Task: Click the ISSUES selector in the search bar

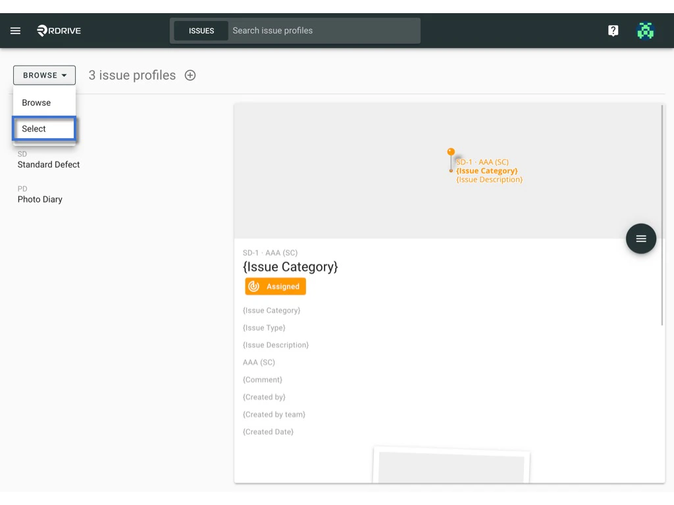Action: (201, 30)
